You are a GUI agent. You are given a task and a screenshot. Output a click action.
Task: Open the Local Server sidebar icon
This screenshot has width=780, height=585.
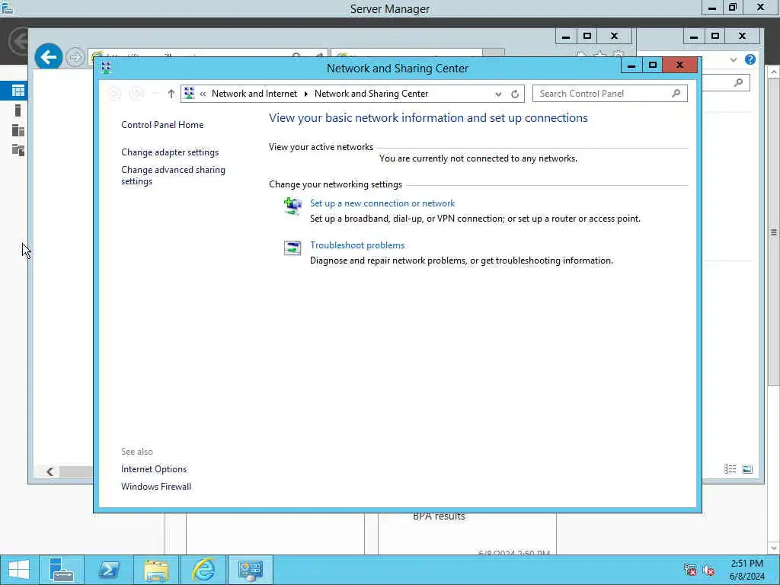point(18,110)
